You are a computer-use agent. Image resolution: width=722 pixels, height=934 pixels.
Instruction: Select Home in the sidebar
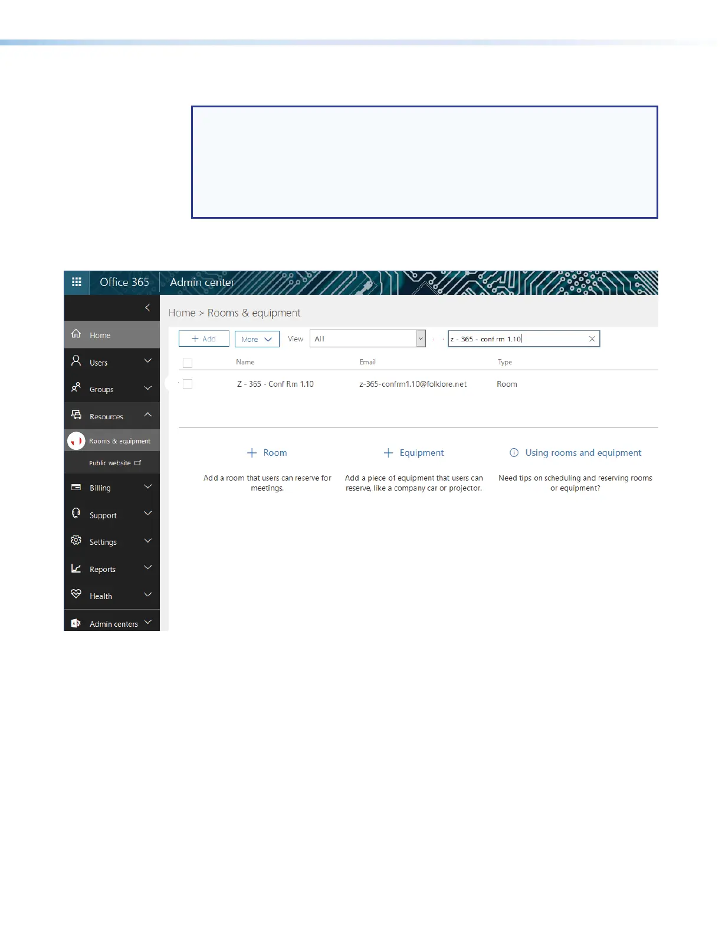pyautogui.click(x=112, y=334)
